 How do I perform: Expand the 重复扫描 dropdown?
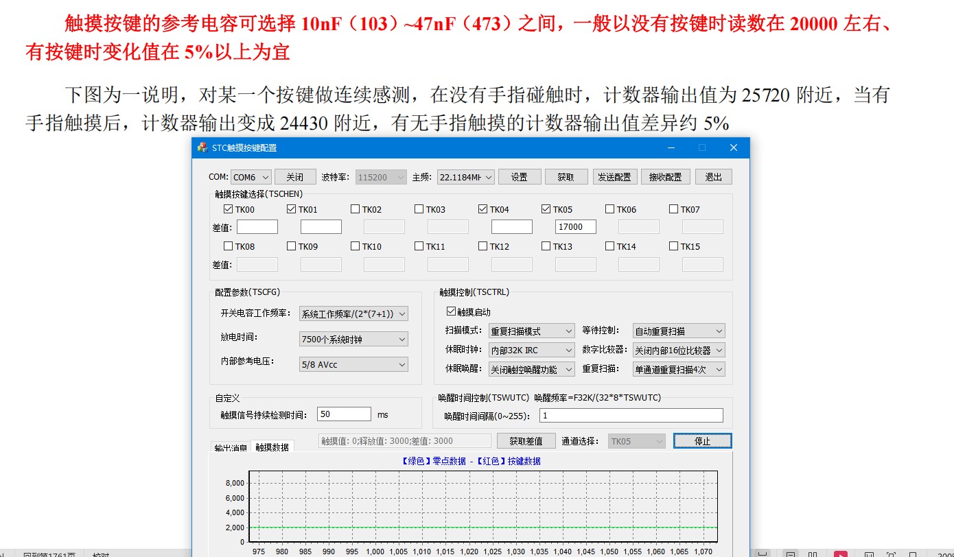tap(679, 369)
